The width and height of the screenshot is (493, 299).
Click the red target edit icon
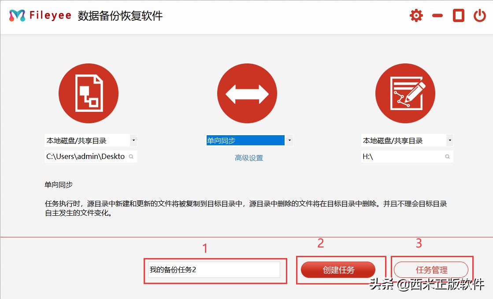click(405, 93)
